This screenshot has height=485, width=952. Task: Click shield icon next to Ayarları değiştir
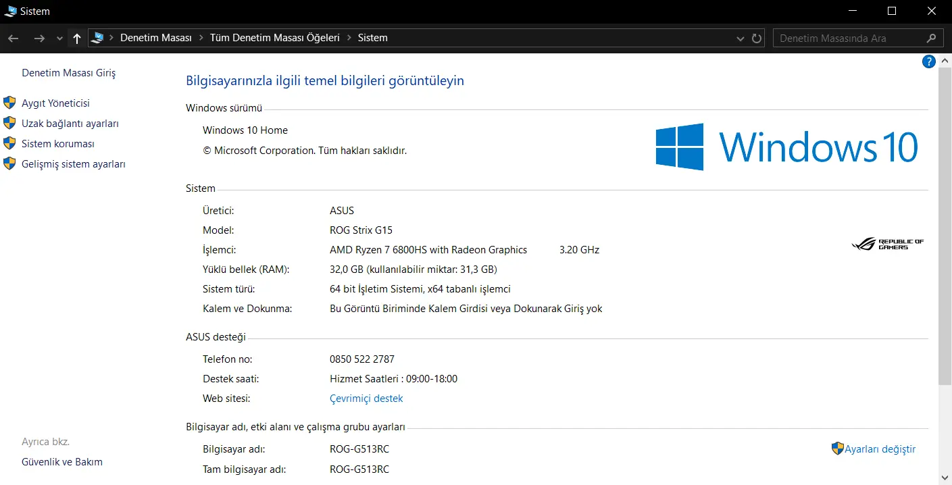[x=838, y=449]
